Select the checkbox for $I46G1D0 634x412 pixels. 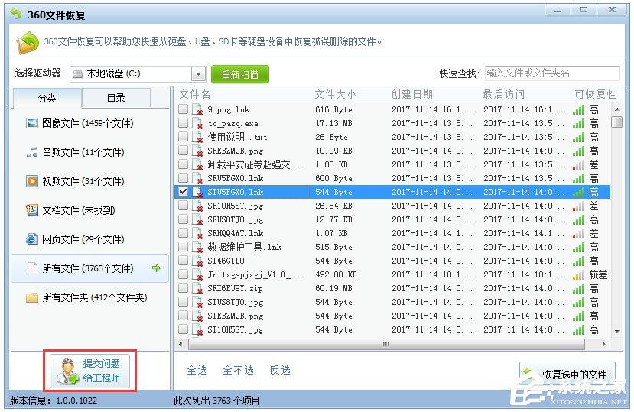pos(184,260)
